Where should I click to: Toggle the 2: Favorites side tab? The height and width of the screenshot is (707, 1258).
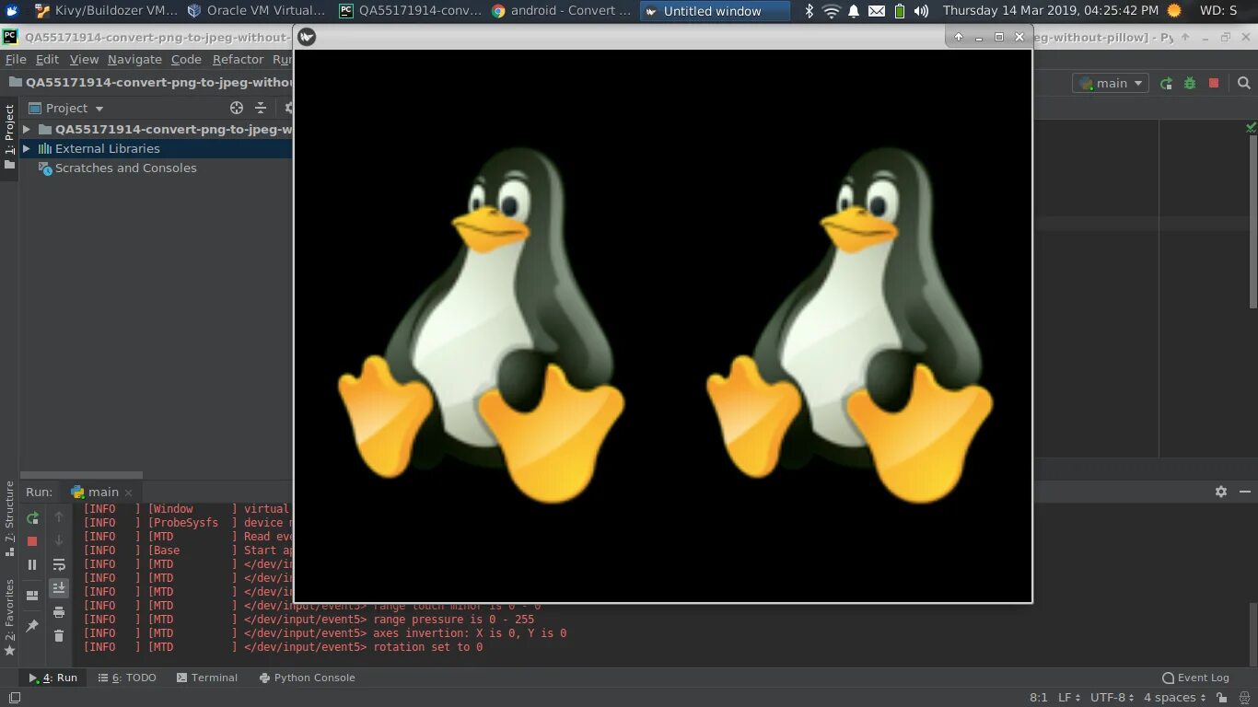(x=9, y=617)
